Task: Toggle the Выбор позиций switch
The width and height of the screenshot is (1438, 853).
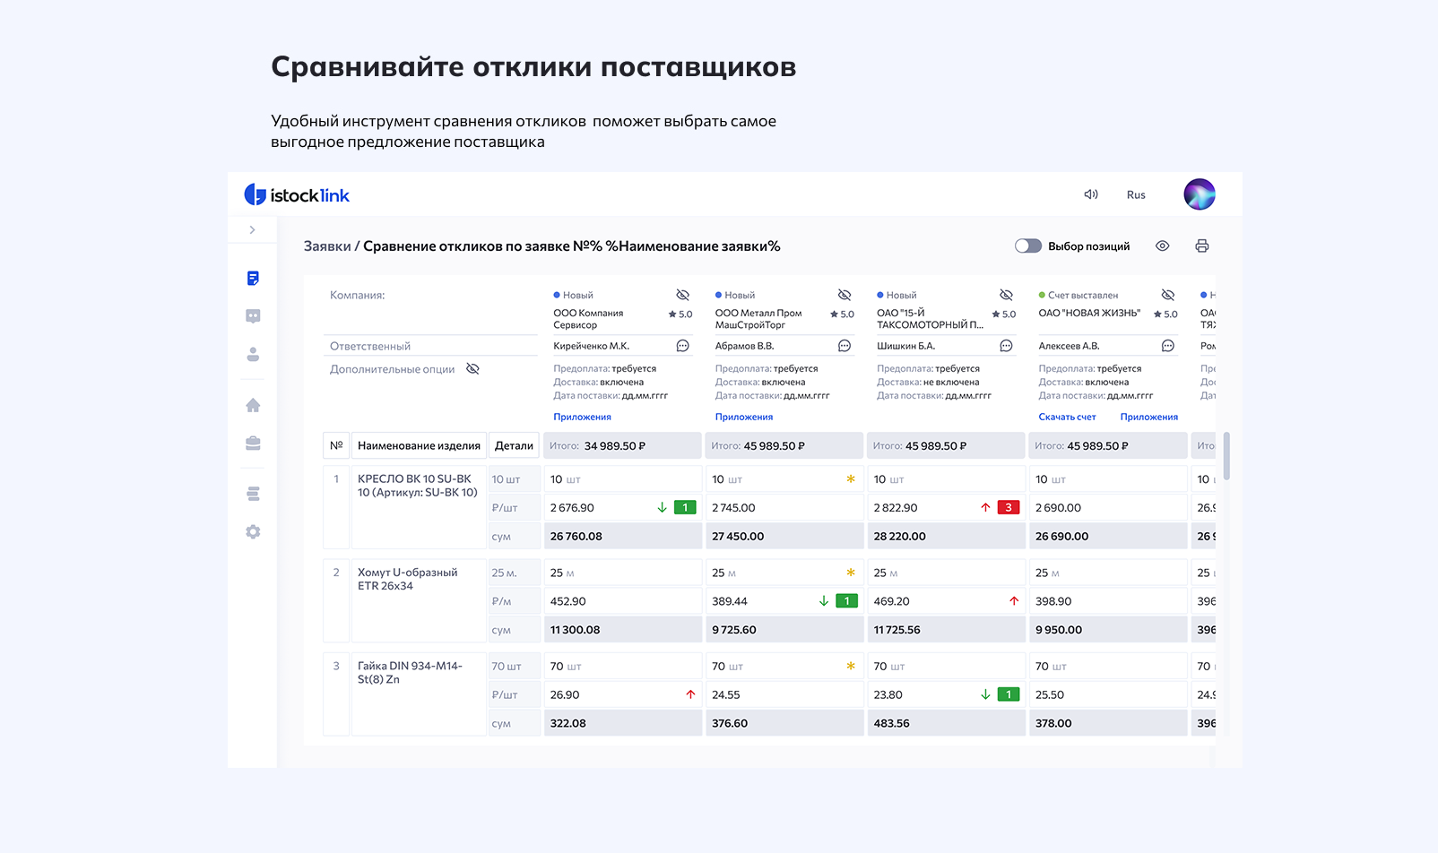Action: click(1028, 246)
